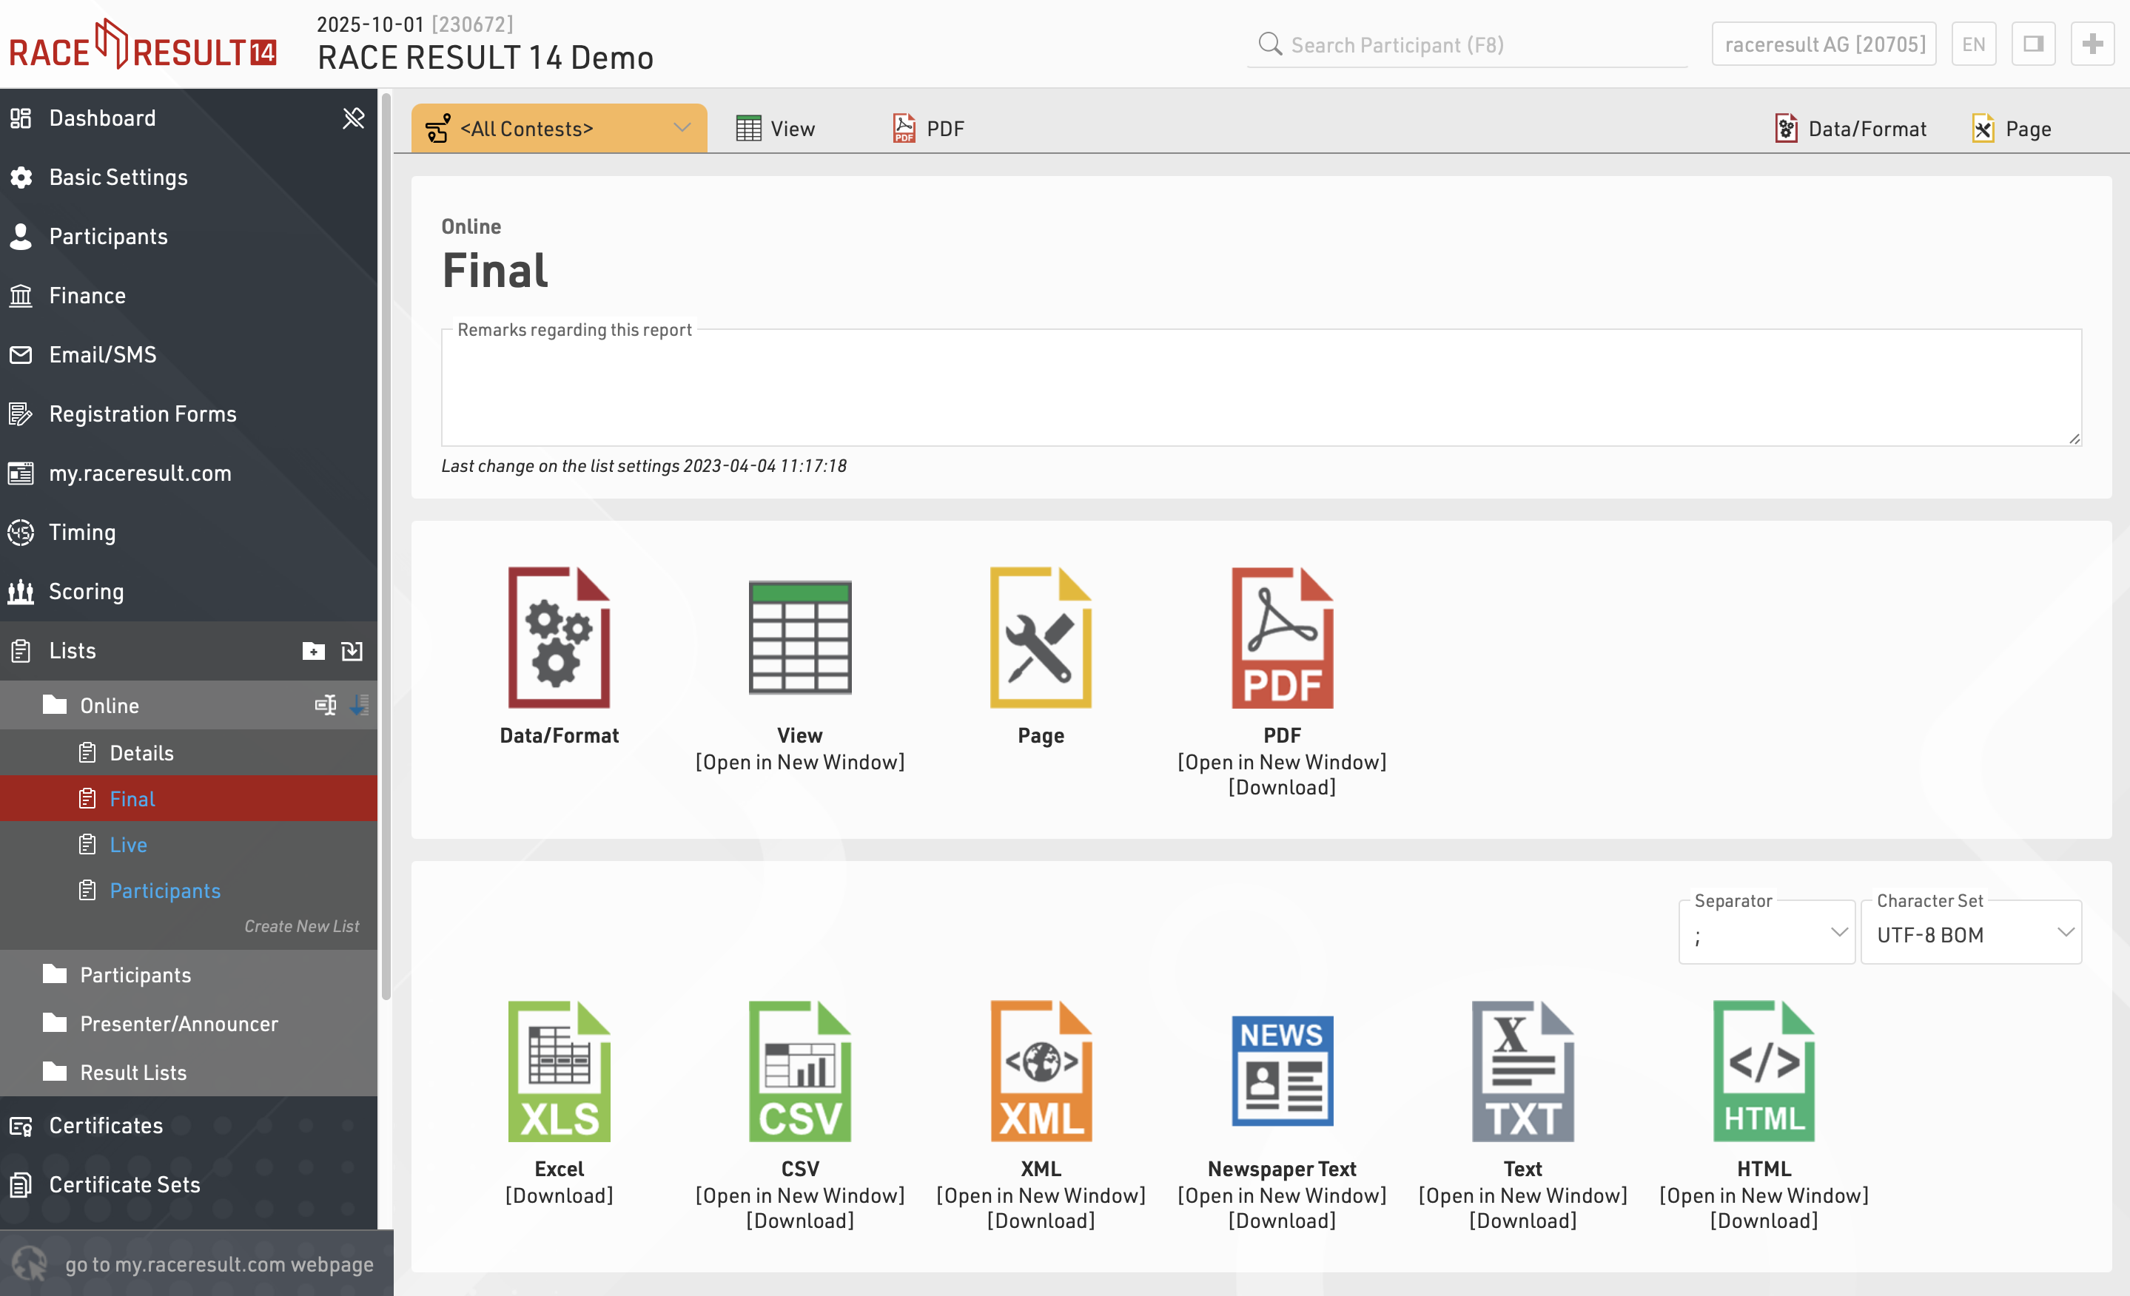Viewport: 2130px width, 1296px height.
Task: Switch to the View tab in toolbar
Action: (776, 129)
